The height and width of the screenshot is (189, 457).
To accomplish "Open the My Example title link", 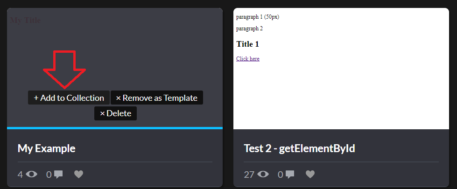I will (47, 148).
